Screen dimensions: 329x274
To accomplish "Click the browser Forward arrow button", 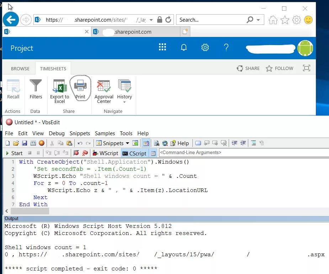I will click(26, 20).
